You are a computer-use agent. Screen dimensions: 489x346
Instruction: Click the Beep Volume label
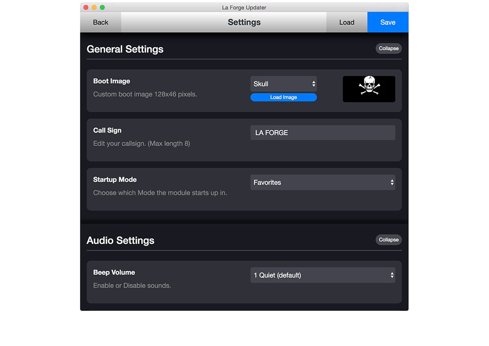coord(114,272)
